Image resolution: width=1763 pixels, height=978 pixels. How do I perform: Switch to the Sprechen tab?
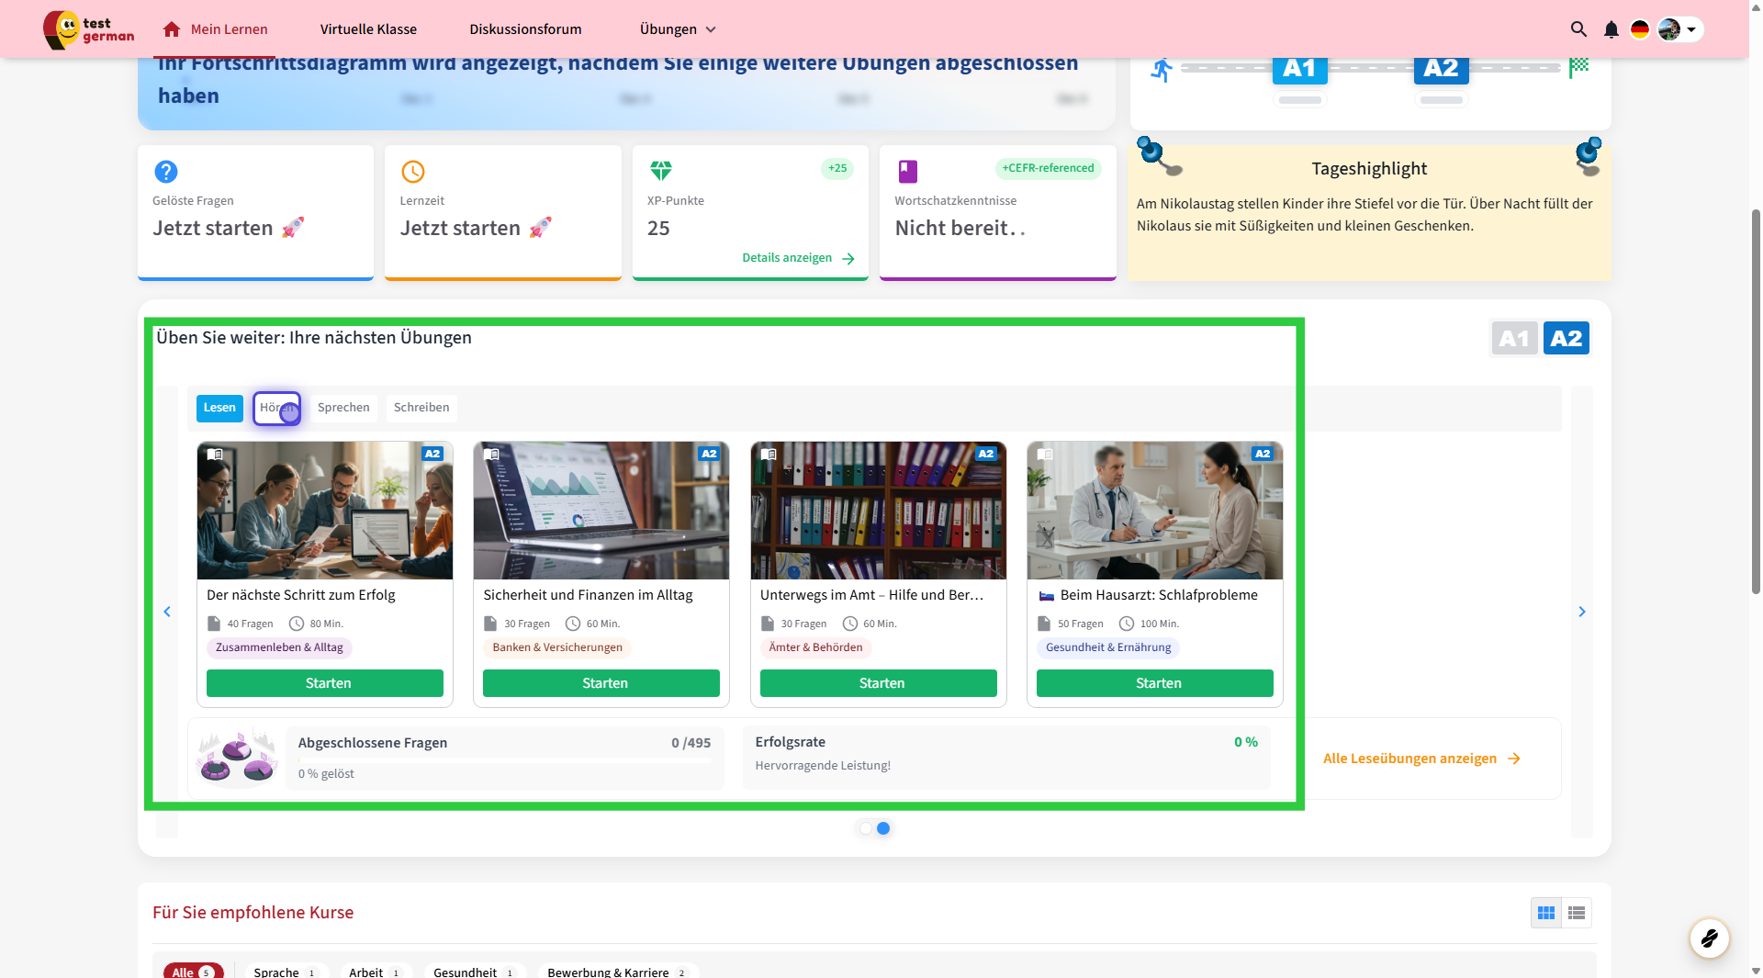(343, 408)
